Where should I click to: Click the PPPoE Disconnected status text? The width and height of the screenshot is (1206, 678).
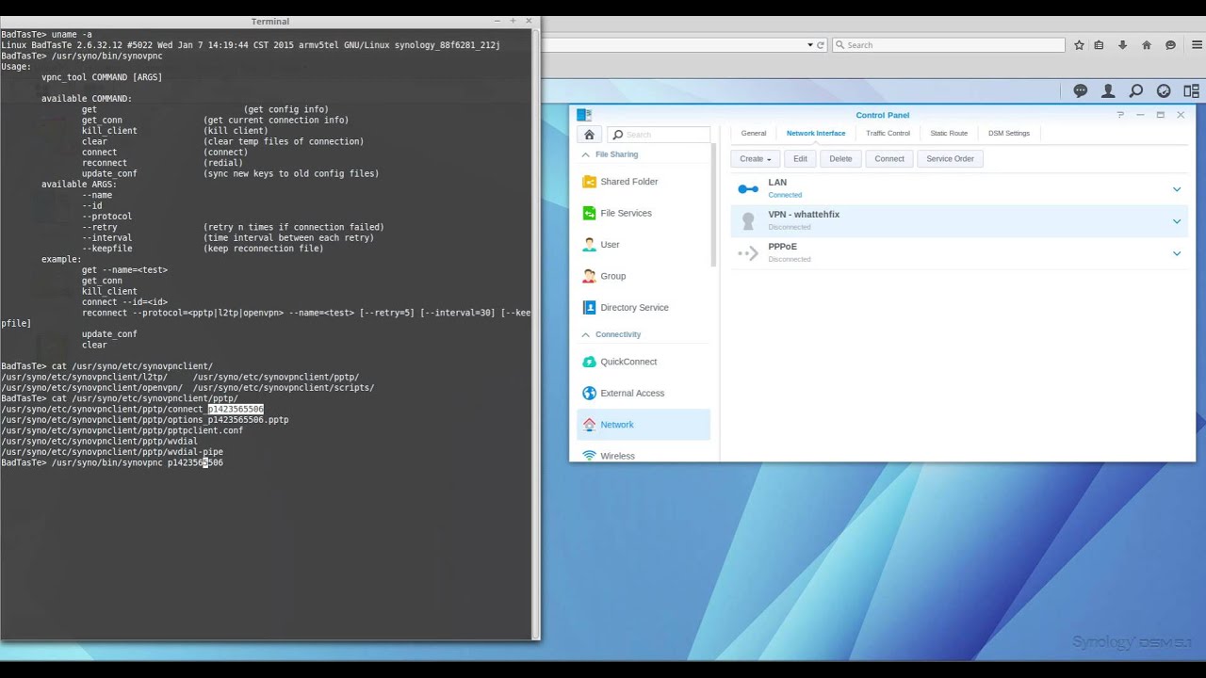(790, 259)
